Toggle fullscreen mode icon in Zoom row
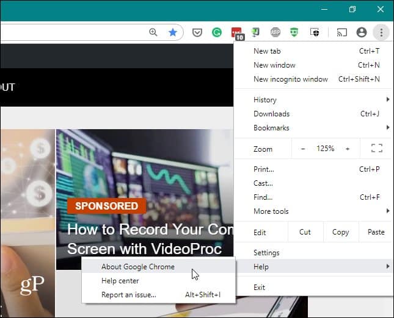 377,149
